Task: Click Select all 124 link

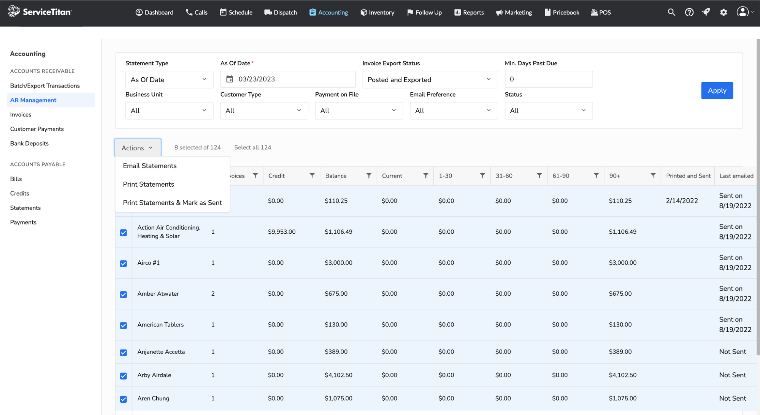Action: click(252, 147)
